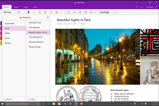Open the font formatting options chevron
The width and height of the screenshot is (159, 106).
[x=61, y=12]
